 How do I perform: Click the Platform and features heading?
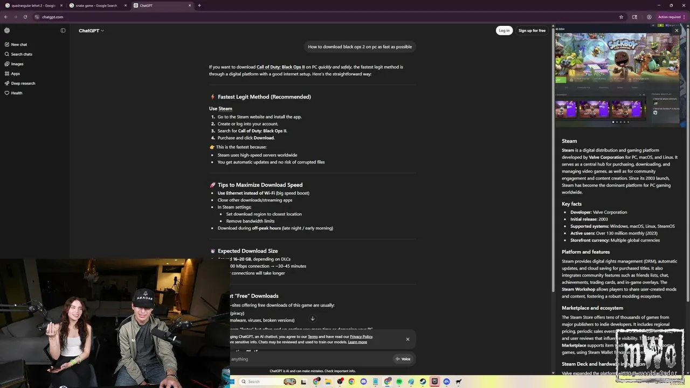[x=585, y=252]
